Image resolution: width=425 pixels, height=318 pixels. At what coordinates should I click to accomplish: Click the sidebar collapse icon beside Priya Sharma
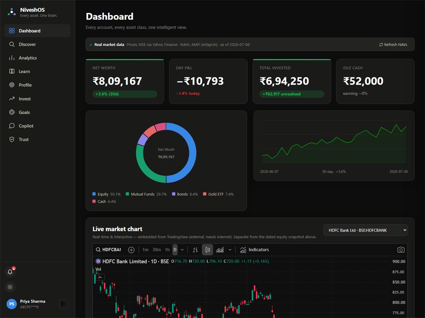[x=63, y=304]
